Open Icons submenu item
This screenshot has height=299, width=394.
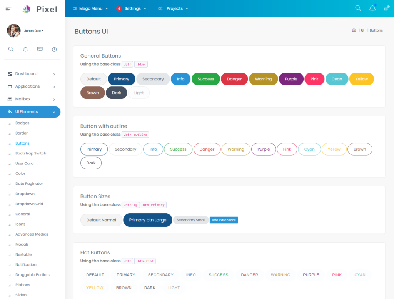pyautogui.click(x=20, y=224)
